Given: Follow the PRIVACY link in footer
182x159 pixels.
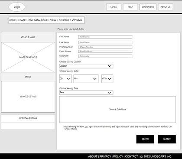Looking at the screenshot, I should pos(105,156).
